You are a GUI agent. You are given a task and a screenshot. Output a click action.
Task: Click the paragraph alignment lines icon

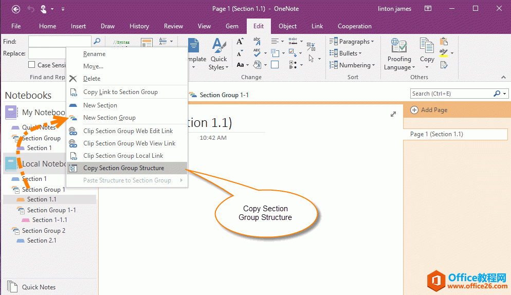(x=275, y=42)
